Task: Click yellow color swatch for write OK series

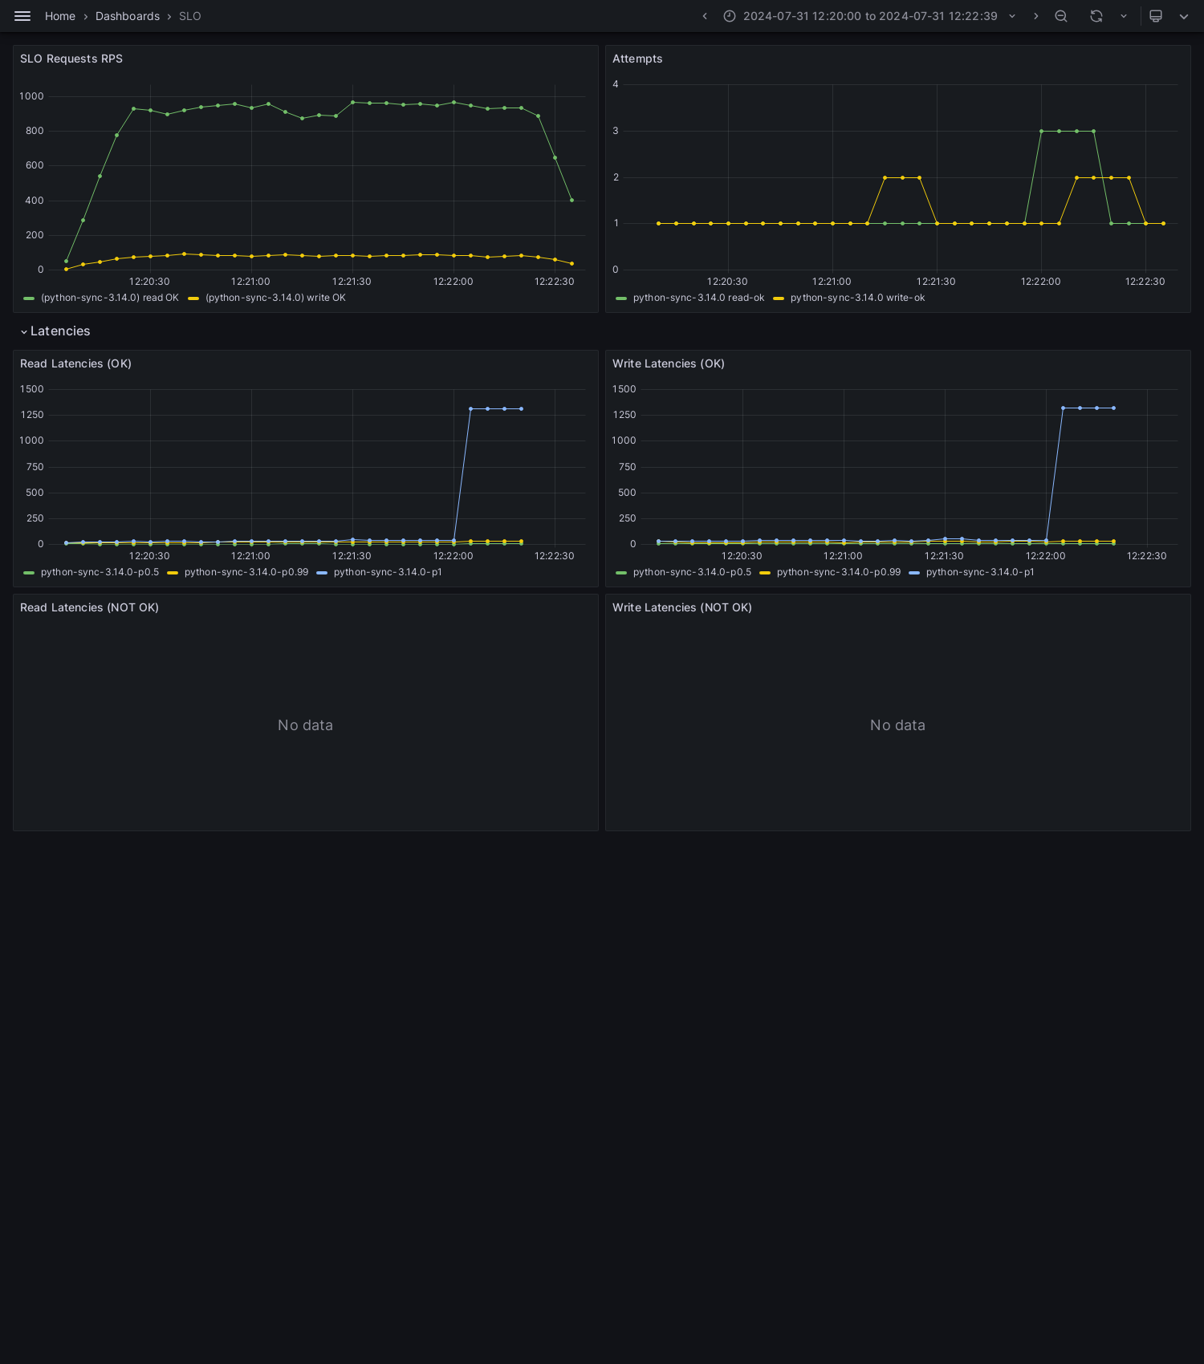Action: pos(193,298)
